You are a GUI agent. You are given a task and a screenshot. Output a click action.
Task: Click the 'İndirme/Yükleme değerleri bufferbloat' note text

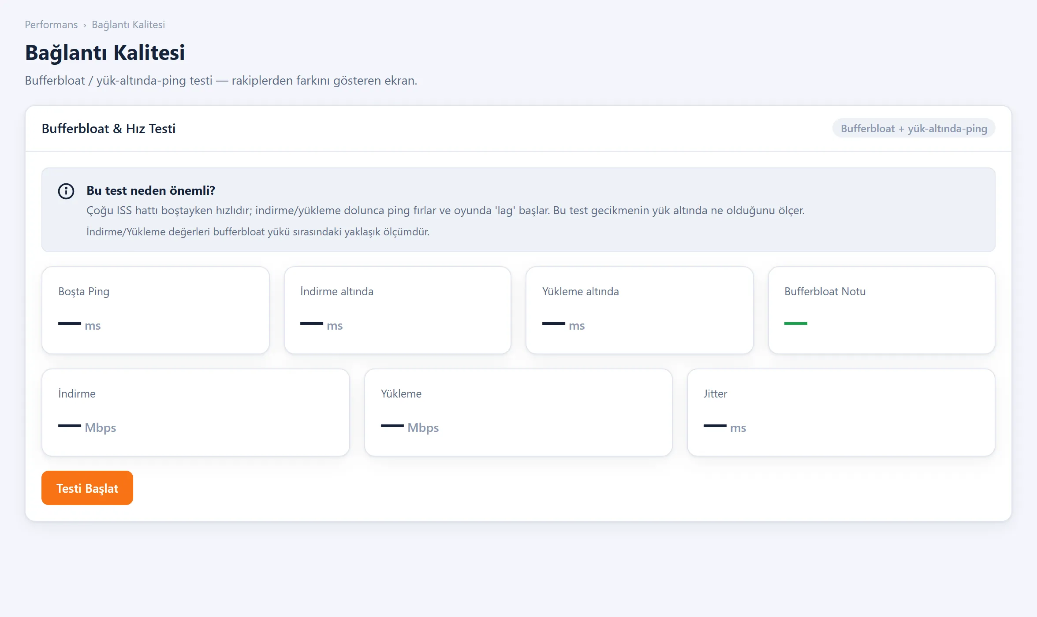[x=258, y=231]
